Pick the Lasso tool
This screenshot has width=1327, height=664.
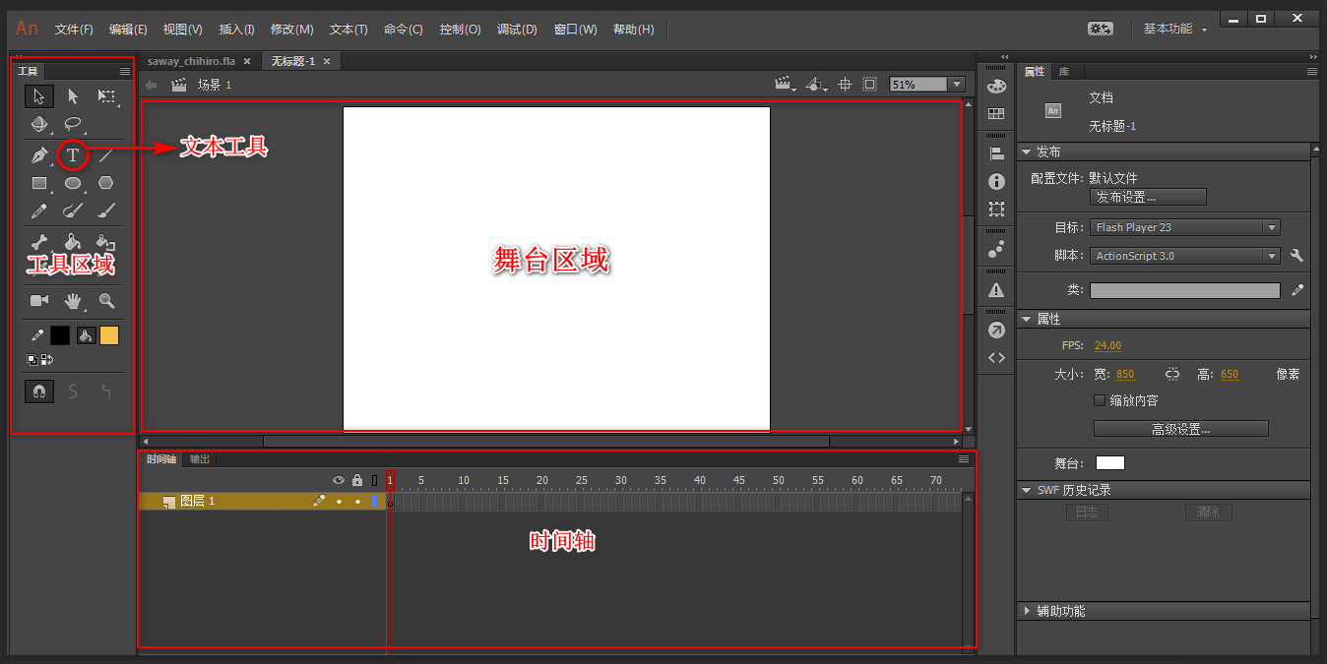pyautogui.click(x=73, y=124)
